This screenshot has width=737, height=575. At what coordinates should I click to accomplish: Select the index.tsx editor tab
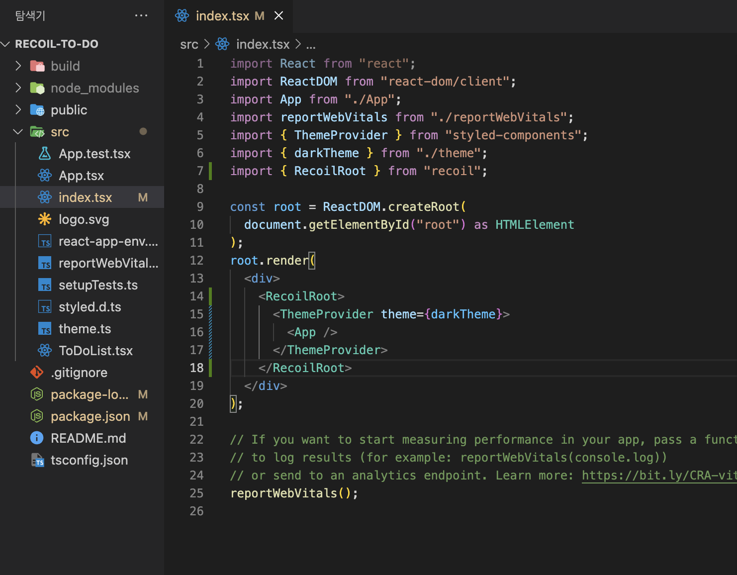pyautogui.click(x=229, y=16)
